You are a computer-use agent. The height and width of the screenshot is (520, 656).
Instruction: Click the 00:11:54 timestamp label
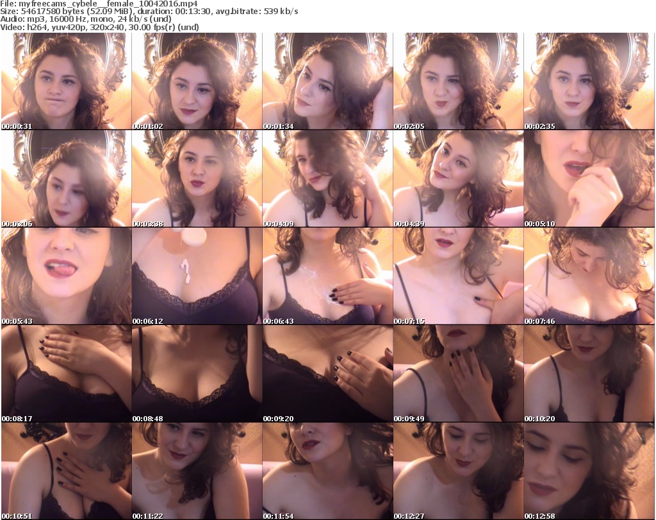tap(278, 516)
